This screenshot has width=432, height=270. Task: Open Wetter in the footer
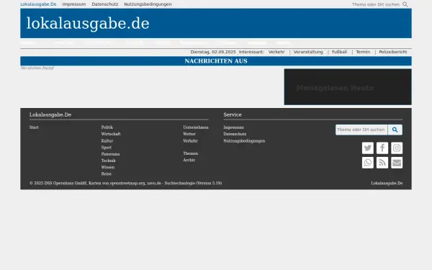pyautogui.click(x=189, y=134)
